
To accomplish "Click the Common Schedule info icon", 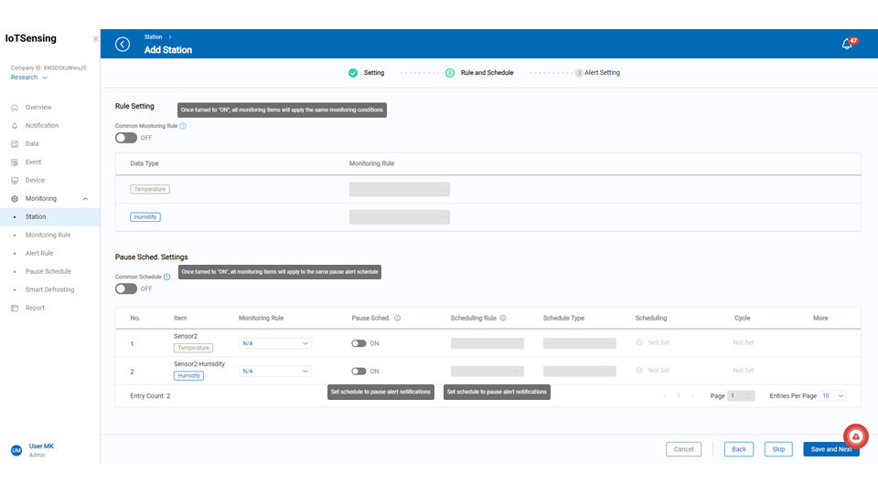I will tap(166, 277).
